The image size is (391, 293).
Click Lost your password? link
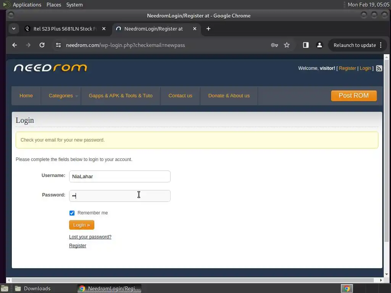point(90,237)
